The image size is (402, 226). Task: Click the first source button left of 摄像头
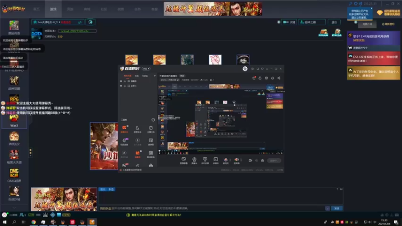tap(183, 161)
